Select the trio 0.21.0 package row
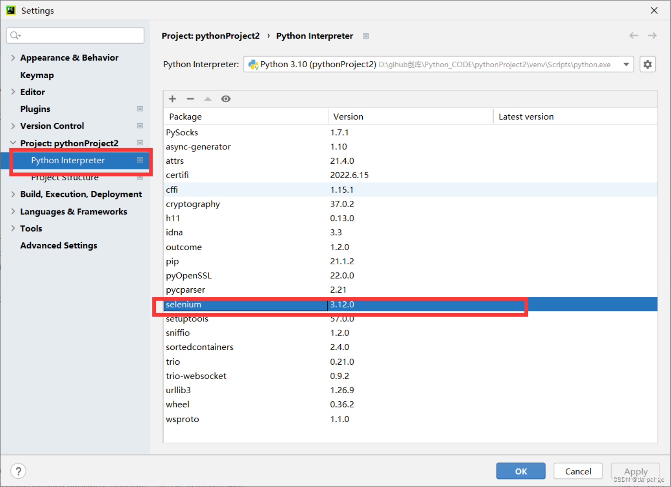The width and height of the screenshot is (671, 487). pyautogui.click(x=410, y=362)
